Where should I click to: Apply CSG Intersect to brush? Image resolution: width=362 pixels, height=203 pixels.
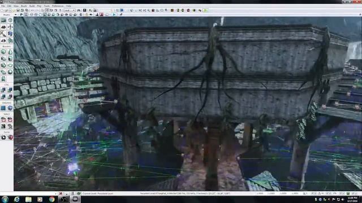tap(3, 96)
